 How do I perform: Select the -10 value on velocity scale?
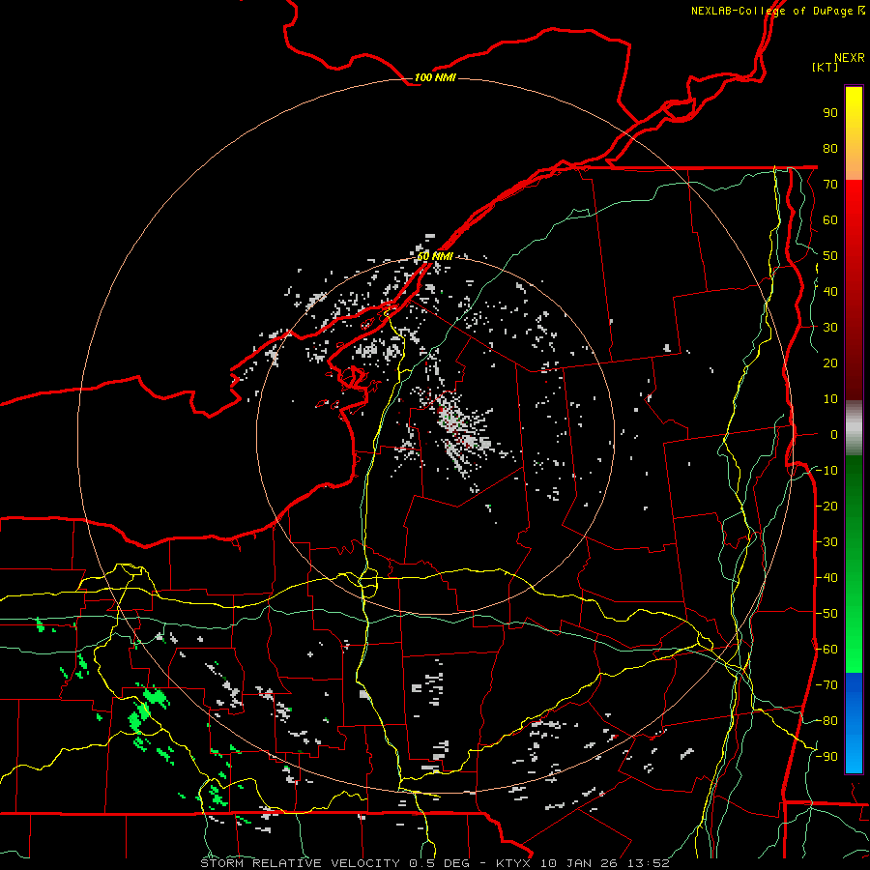click(826, 471)
